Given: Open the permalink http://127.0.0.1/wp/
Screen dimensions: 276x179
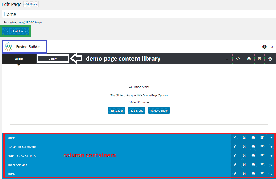Looking at the screenshot, I should [x=30, y=22].
